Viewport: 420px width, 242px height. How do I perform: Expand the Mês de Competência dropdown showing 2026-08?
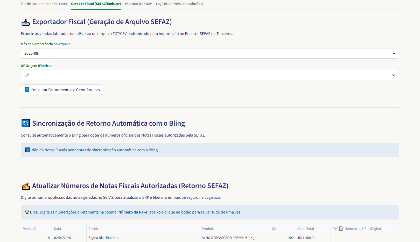210,53
